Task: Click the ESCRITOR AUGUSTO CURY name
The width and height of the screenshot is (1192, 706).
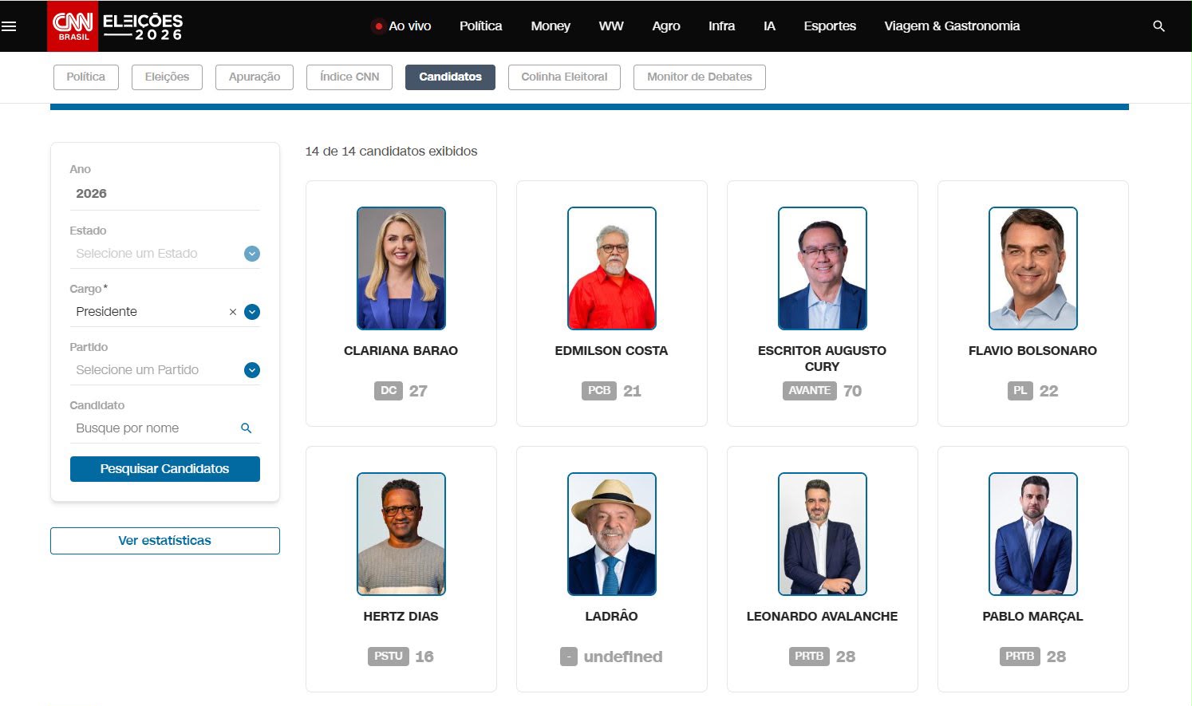Action: pos(822,359)
